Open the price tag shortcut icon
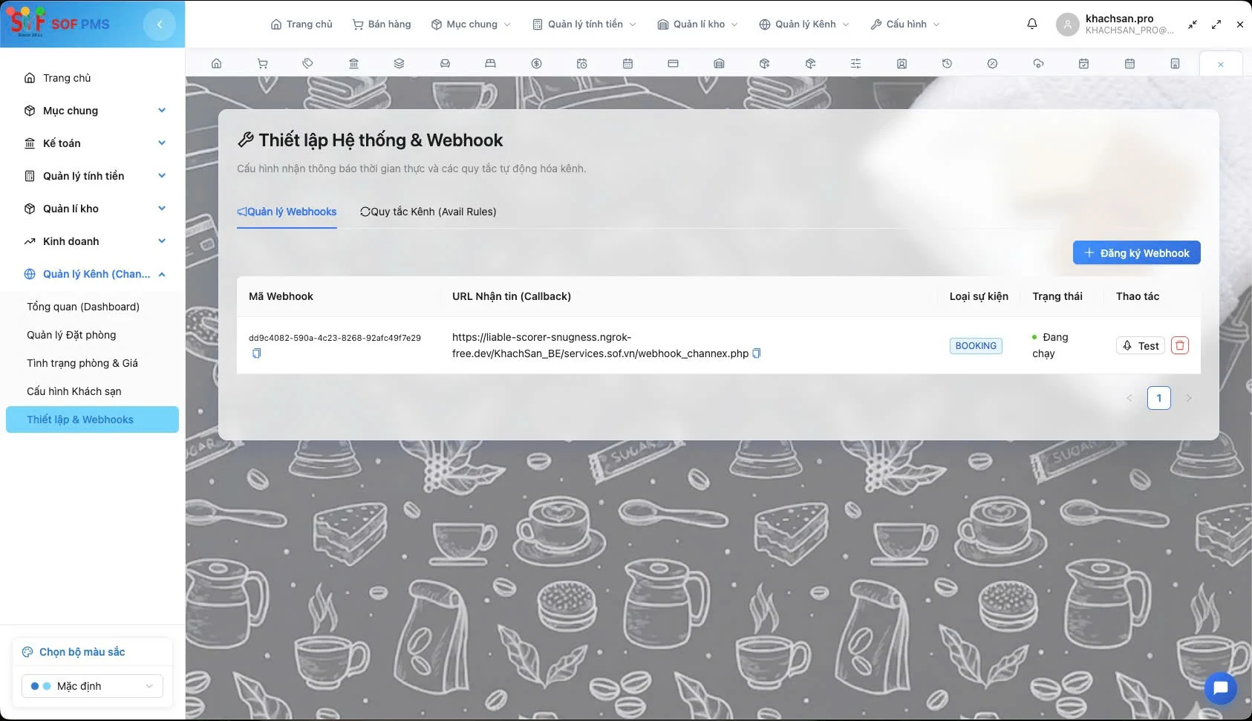This screenshot has height=721, width=1252. coord(307,64)
